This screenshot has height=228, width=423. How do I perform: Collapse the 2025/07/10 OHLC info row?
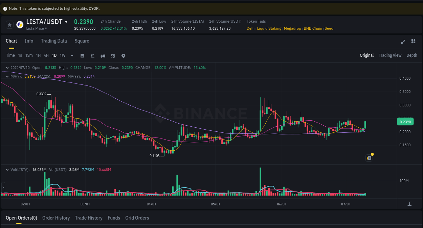(7, 68)
